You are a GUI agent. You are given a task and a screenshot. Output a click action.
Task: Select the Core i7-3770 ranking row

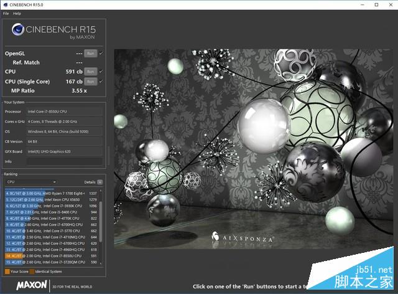click(52, 231)
